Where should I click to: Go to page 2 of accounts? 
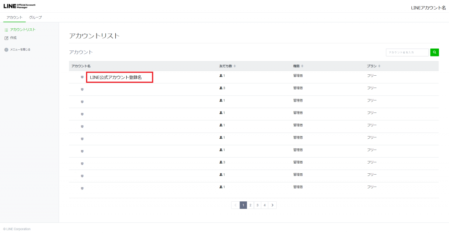click(250, 205)
